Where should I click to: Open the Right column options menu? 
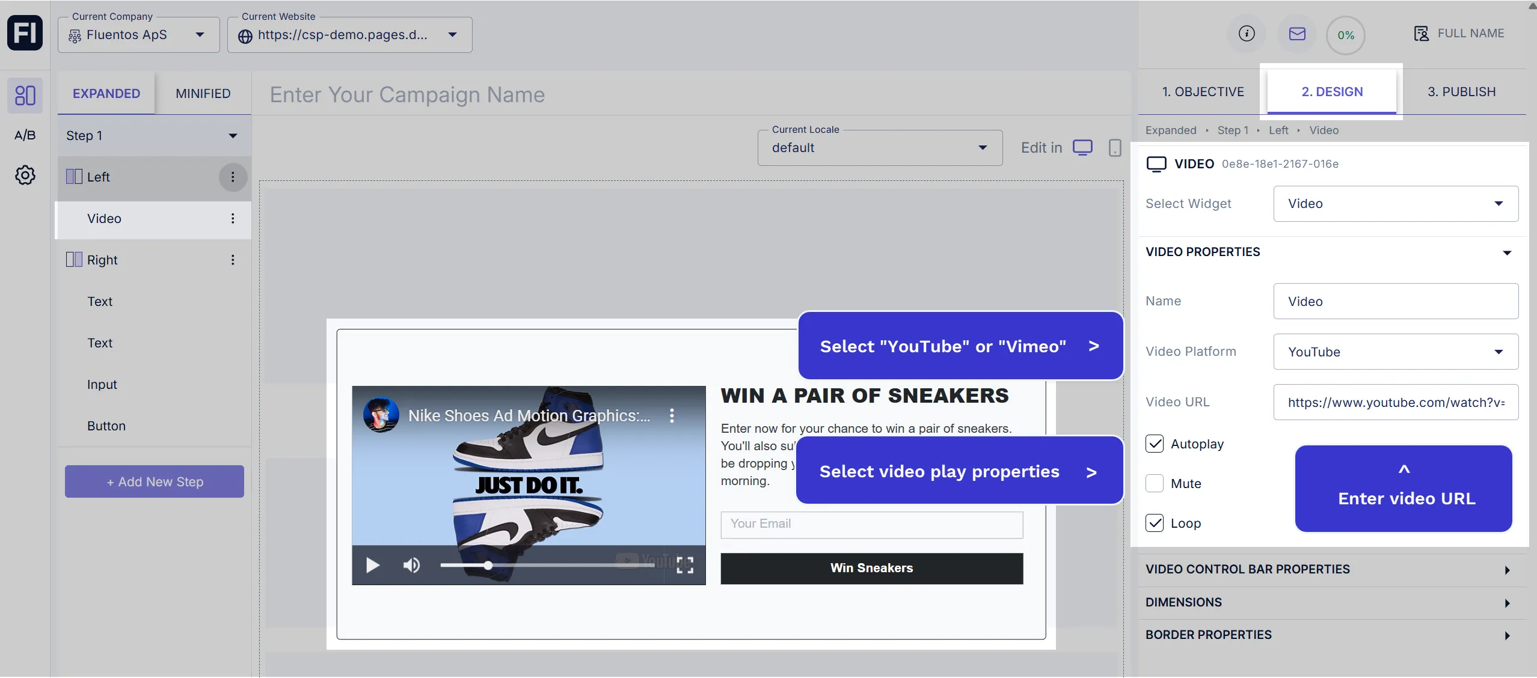click(233, 260)
